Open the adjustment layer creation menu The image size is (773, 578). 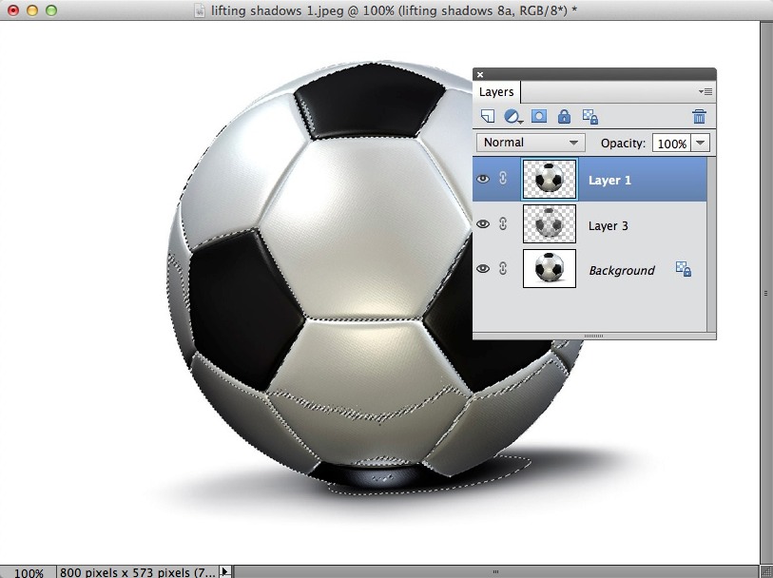pos(513,117)
